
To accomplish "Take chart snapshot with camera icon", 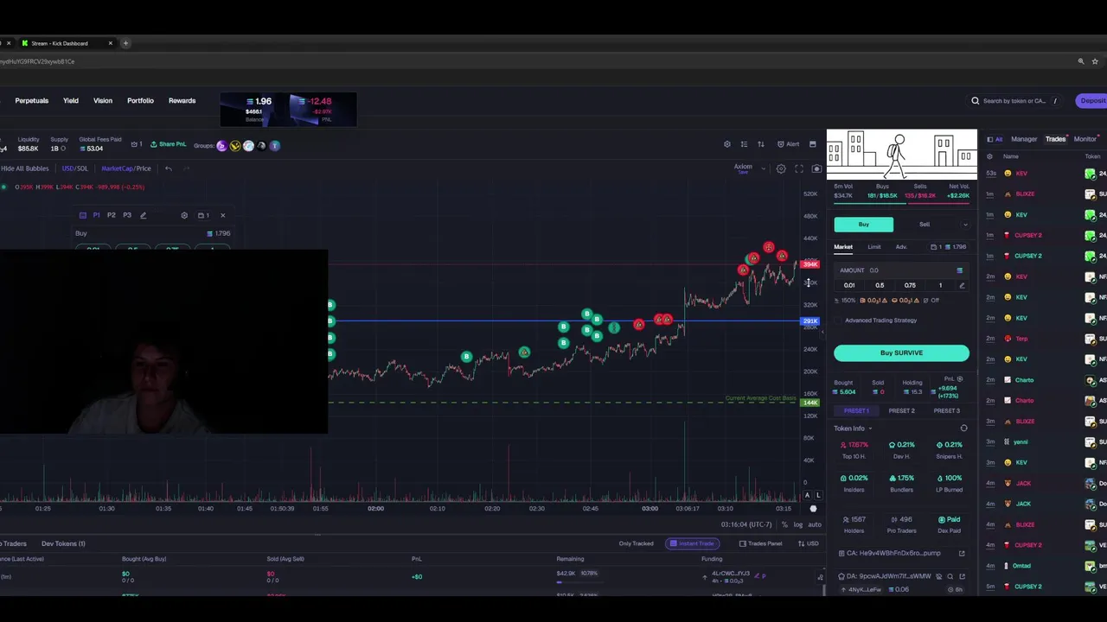I will (x=816, y=169).
